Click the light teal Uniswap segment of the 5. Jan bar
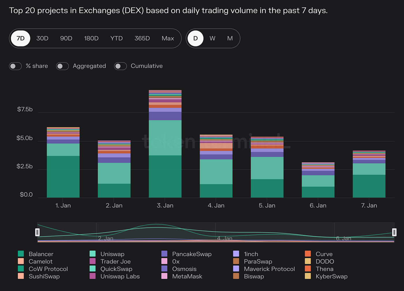404x291 pixels. pos(267,168)
